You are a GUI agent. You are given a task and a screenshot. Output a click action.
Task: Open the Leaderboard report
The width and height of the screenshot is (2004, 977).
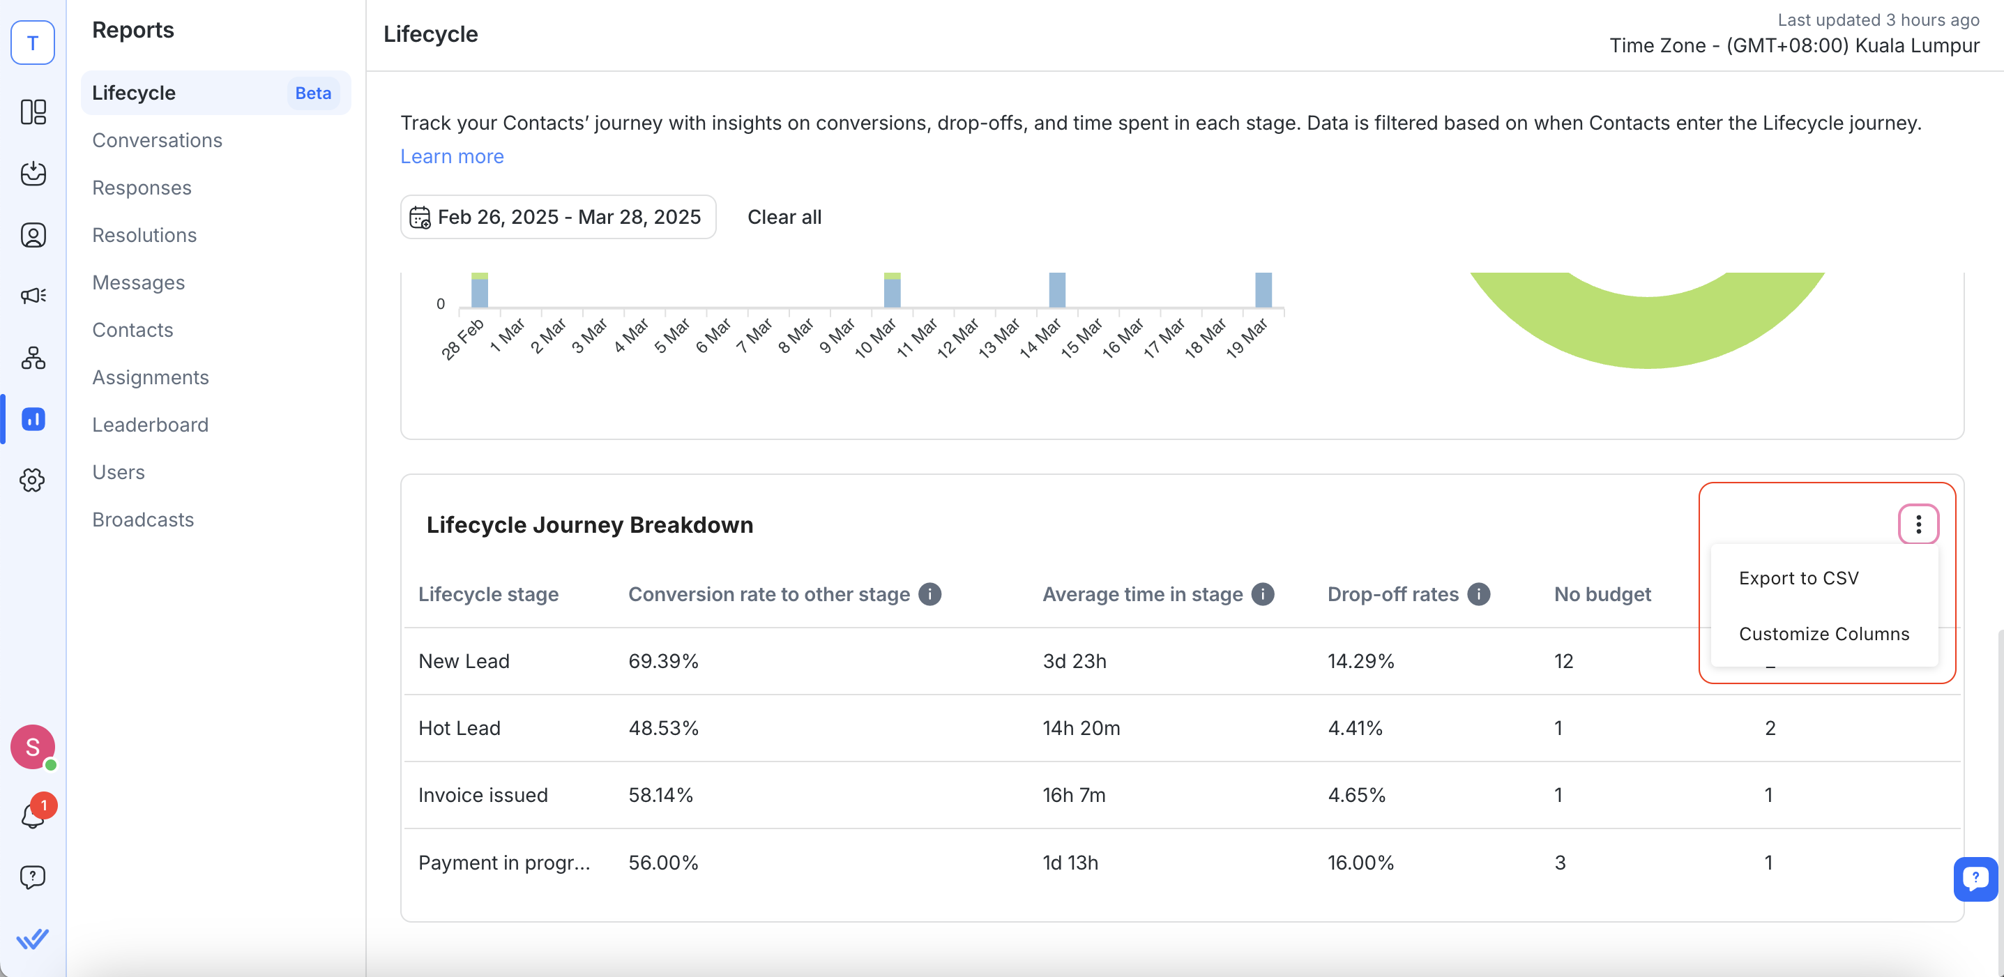pyautogui.click(x=150, y=425)
